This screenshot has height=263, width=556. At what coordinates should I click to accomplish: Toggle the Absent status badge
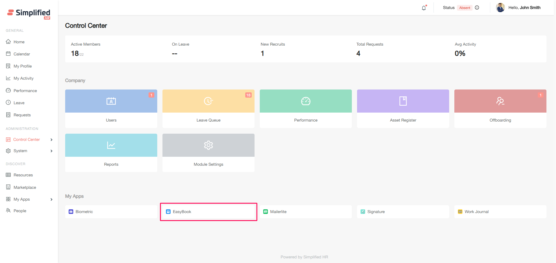click(464, 8)
